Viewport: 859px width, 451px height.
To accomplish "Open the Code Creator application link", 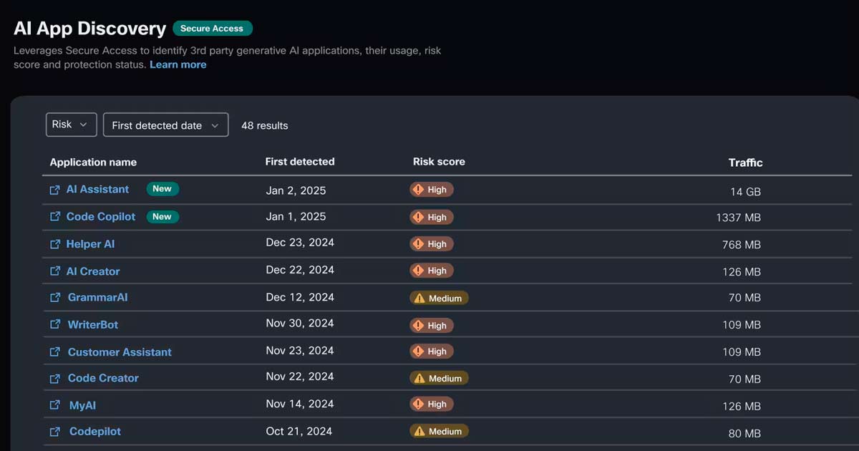I will pyautogui.click(x=103, y=378).
